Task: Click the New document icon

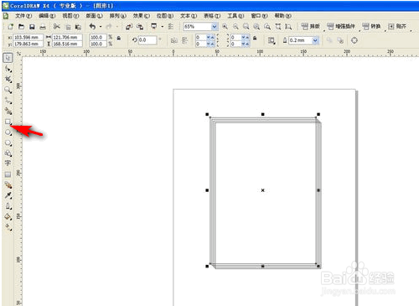Action: 11,27
